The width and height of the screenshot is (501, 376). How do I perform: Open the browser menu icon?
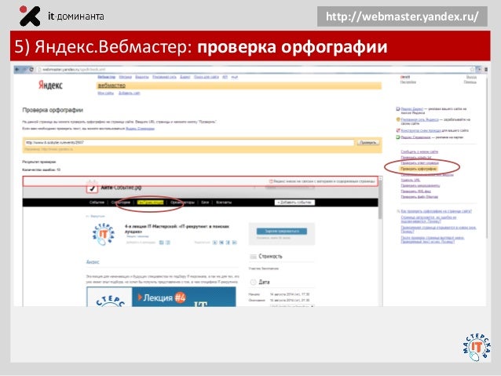486,69
